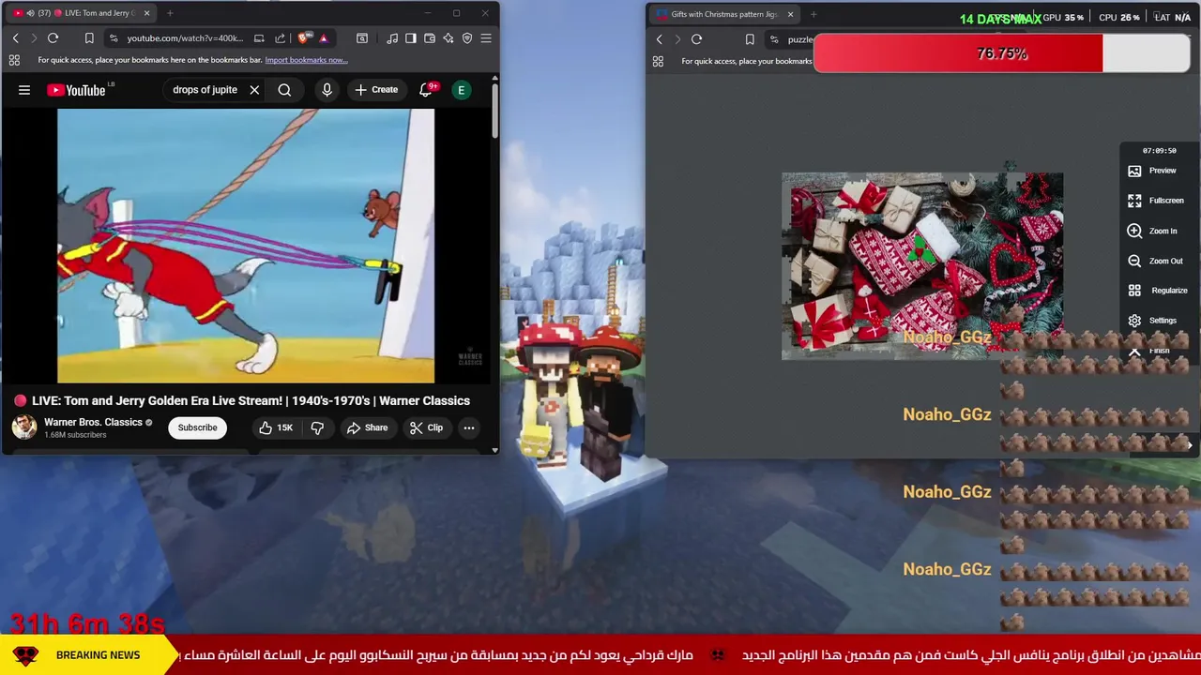Reload the YouTube page

(53, 38)
